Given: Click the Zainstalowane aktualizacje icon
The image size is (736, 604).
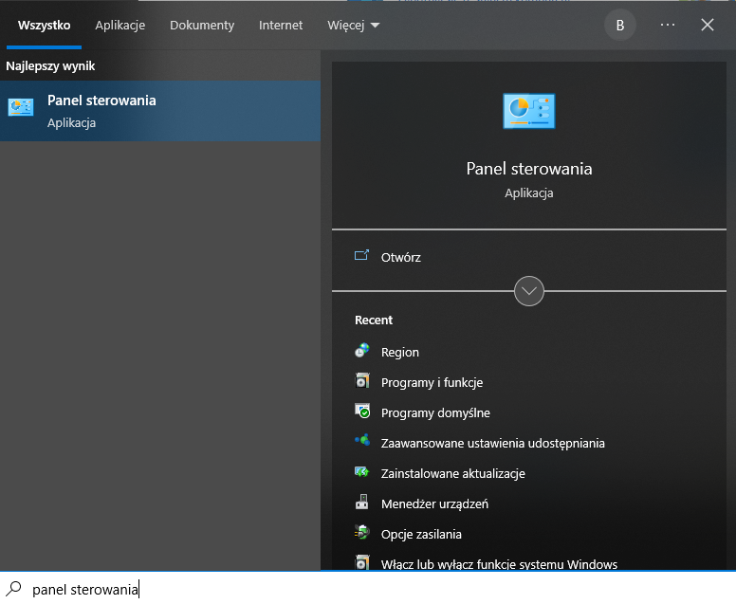Looking at the screenshot, I should (361, 473).
